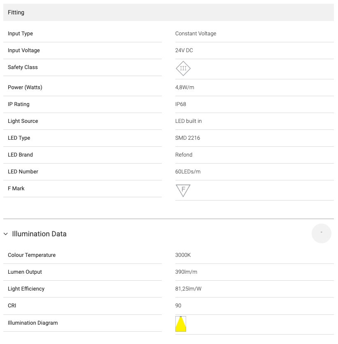Image resolution: width=338 pixels, height=344 pixels.
Task: Select the 24V DC input voltage value
Action: coord(184,50)
